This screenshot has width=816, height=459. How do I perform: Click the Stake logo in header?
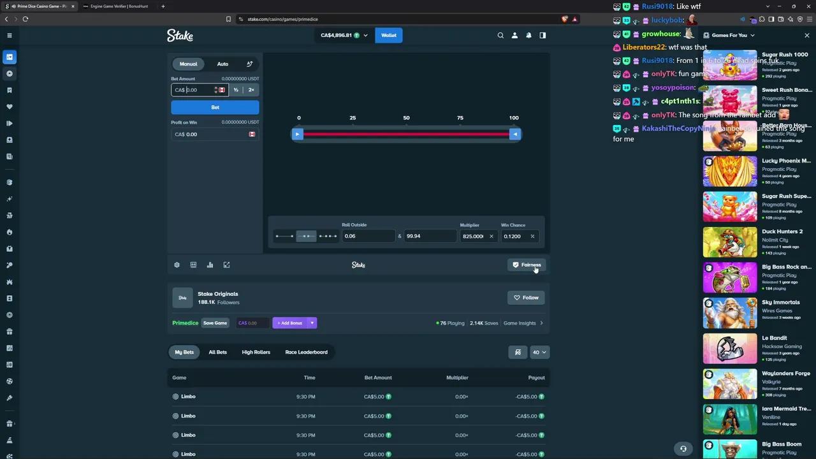(x=180, y=35)
